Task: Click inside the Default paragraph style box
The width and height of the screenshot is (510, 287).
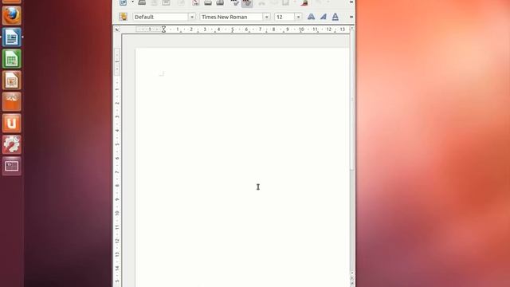Action: (x=160, y=17)
